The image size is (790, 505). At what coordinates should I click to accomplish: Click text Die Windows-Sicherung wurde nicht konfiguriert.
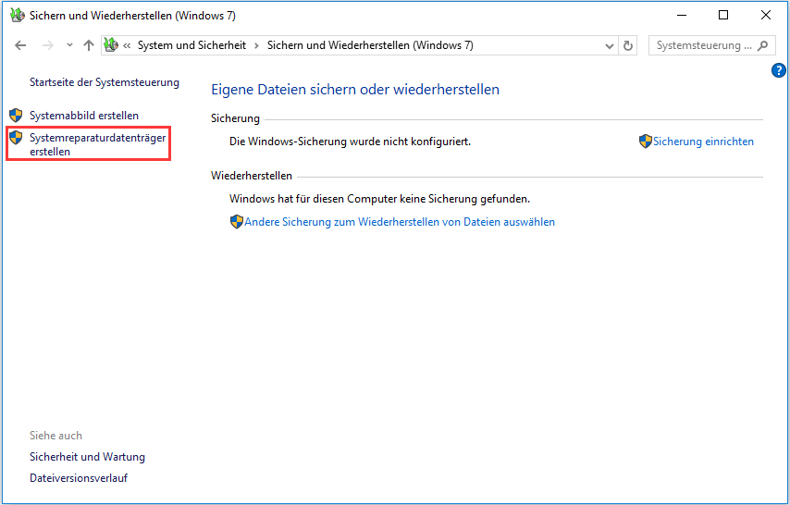351,142
